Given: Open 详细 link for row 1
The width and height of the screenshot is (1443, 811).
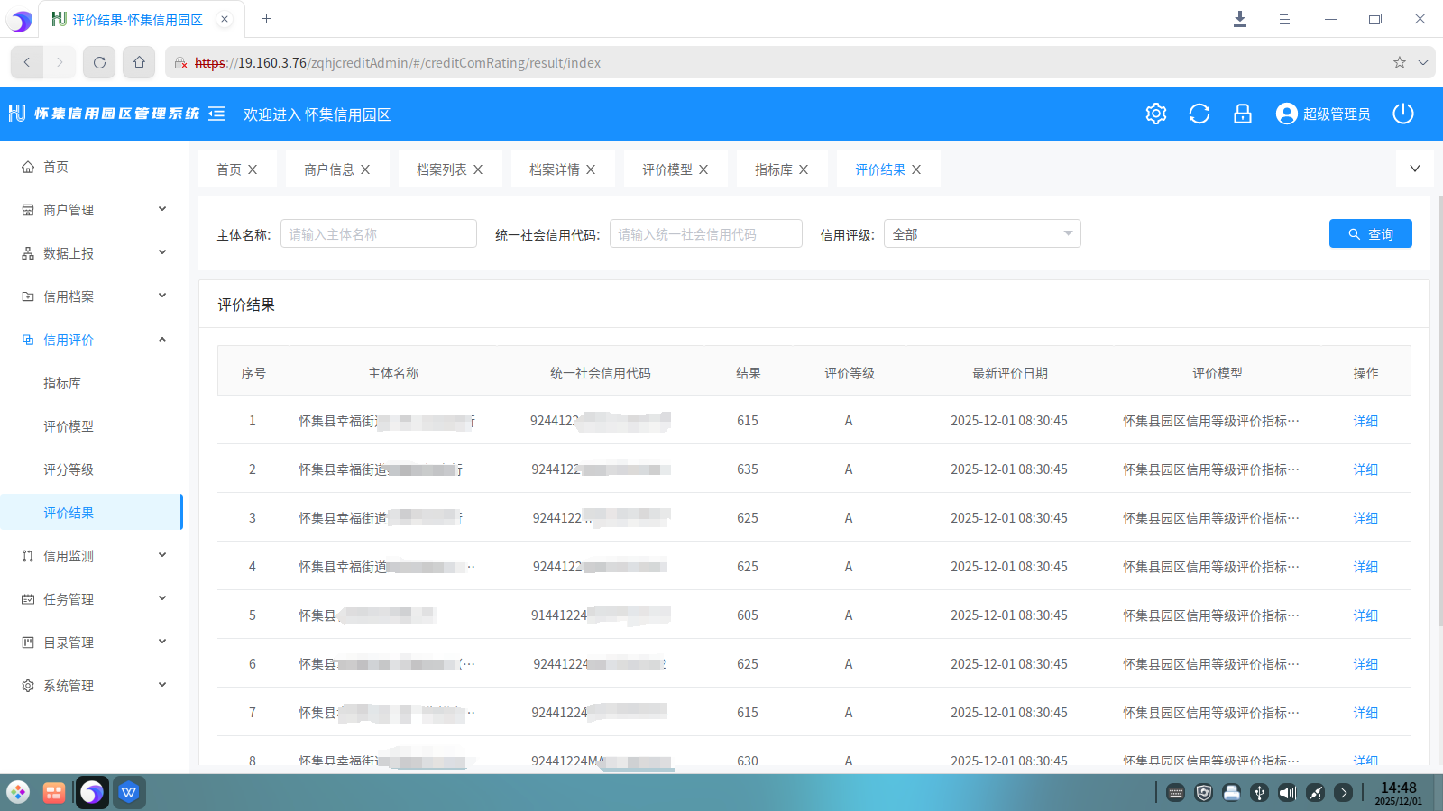Looking at the screenshot, I should [1365, 421].
